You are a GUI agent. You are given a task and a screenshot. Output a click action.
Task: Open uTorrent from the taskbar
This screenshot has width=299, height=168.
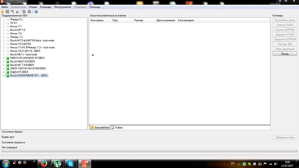tap(57, 163)
